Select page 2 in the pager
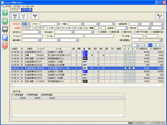 click(x=154, y=45)
